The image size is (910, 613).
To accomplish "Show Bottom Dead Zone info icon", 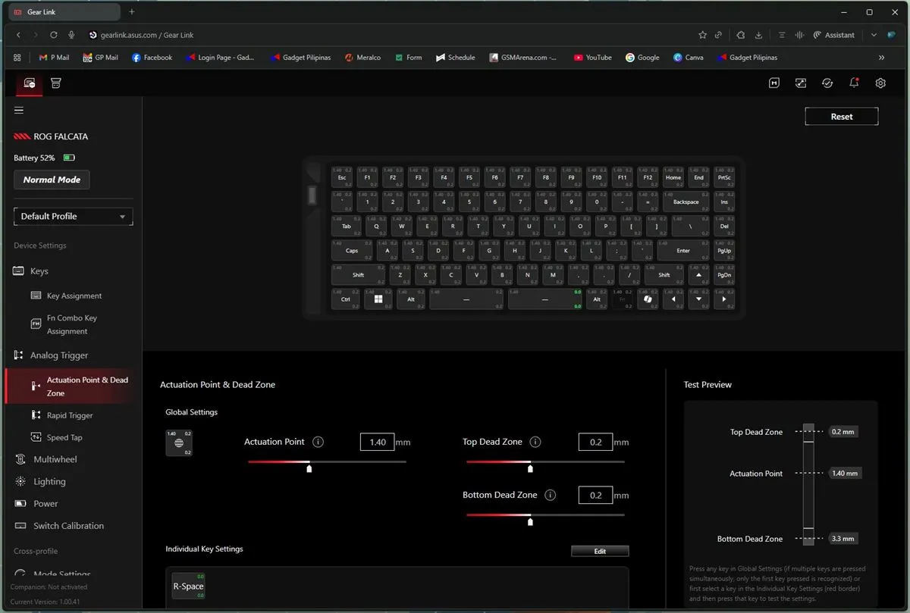I will (551, 495).
